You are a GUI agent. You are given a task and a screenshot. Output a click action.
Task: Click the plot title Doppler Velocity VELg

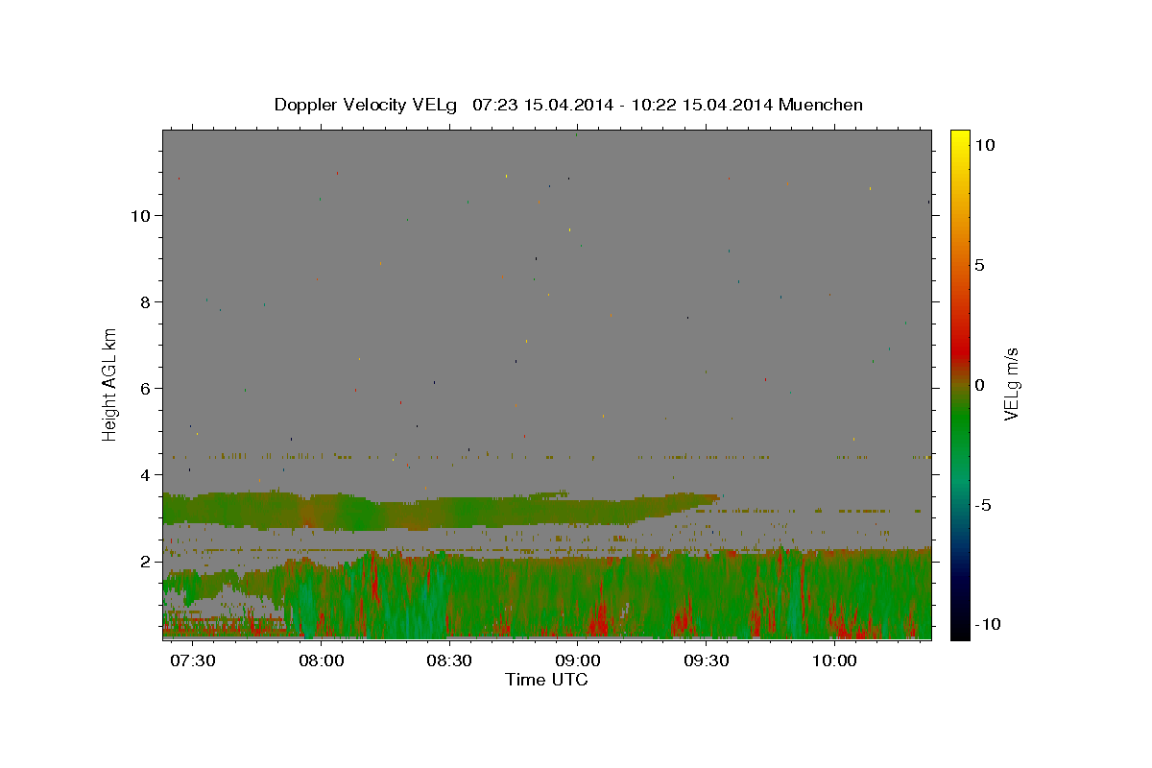(x=366, y=105)
